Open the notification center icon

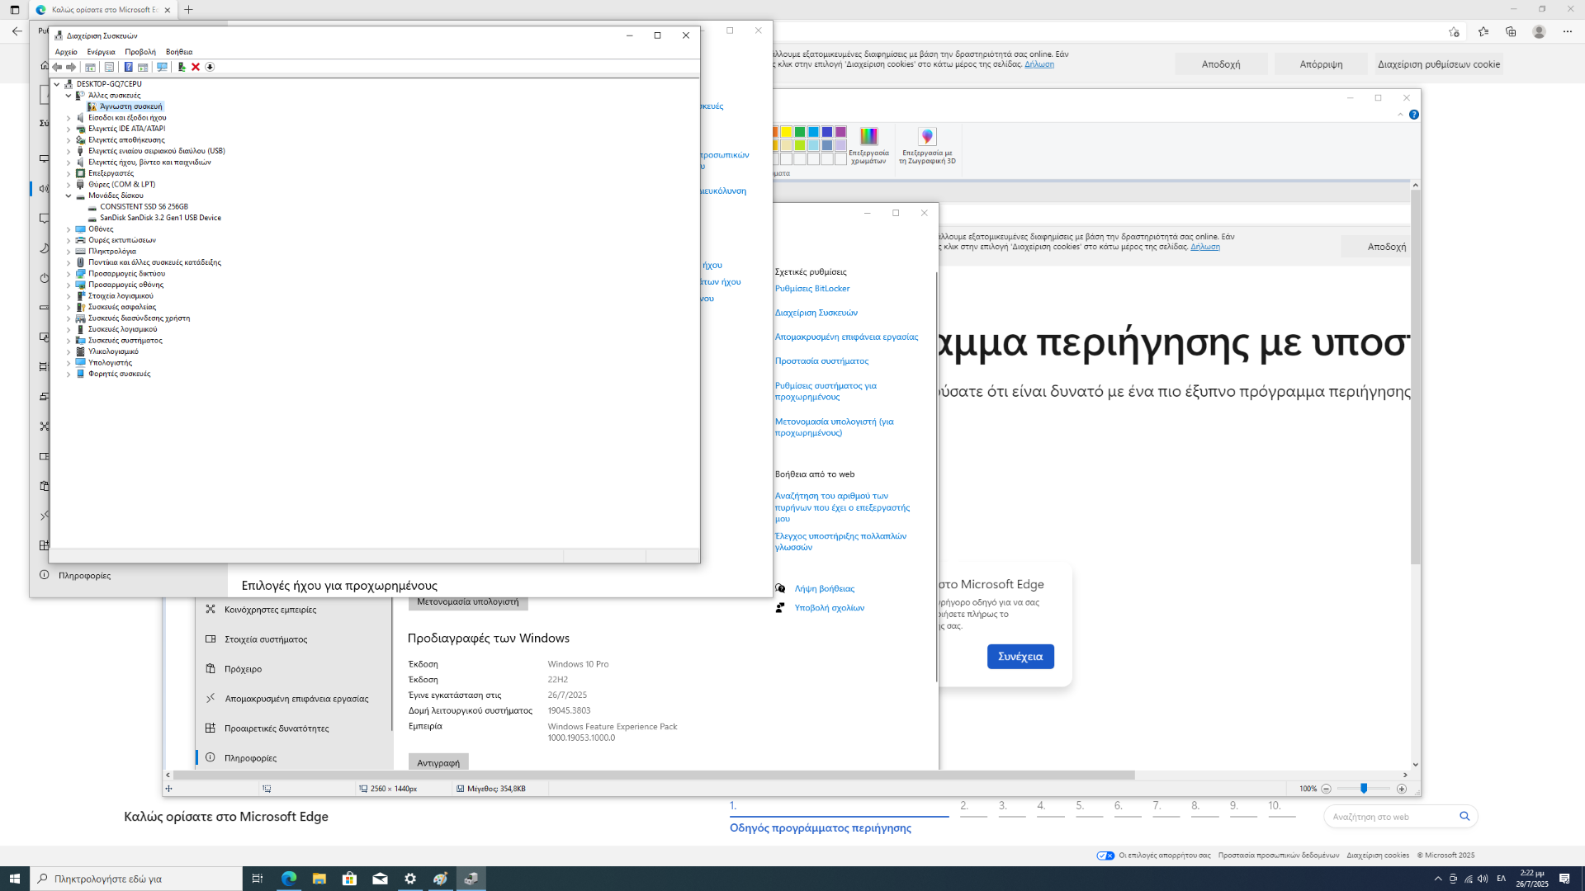tap(1564, 879)
